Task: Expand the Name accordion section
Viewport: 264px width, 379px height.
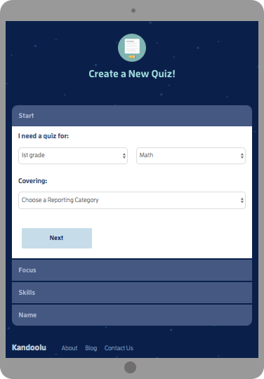Action: tap(132, 315)
